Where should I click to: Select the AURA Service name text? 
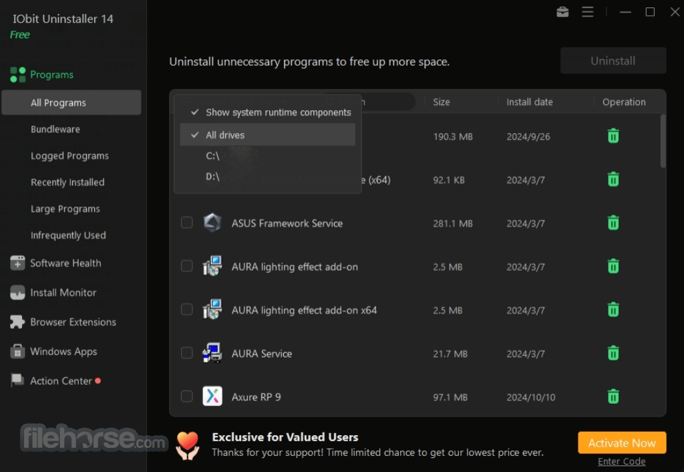click(x=262, y=354)
